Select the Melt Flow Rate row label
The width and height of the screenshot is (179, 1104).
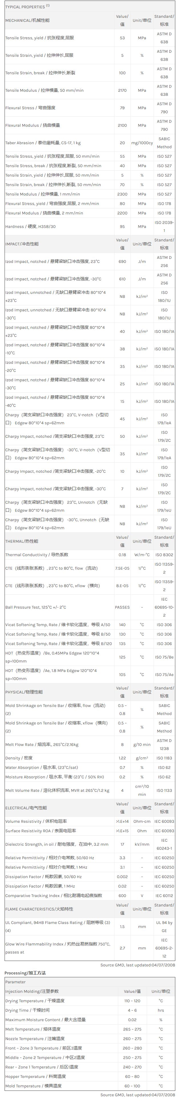(42, 745)
